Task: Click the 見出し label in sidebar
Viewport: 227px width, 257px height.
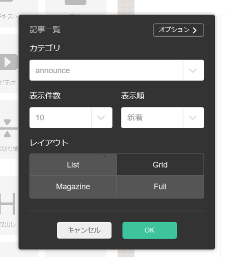Action: coord(8,224)
